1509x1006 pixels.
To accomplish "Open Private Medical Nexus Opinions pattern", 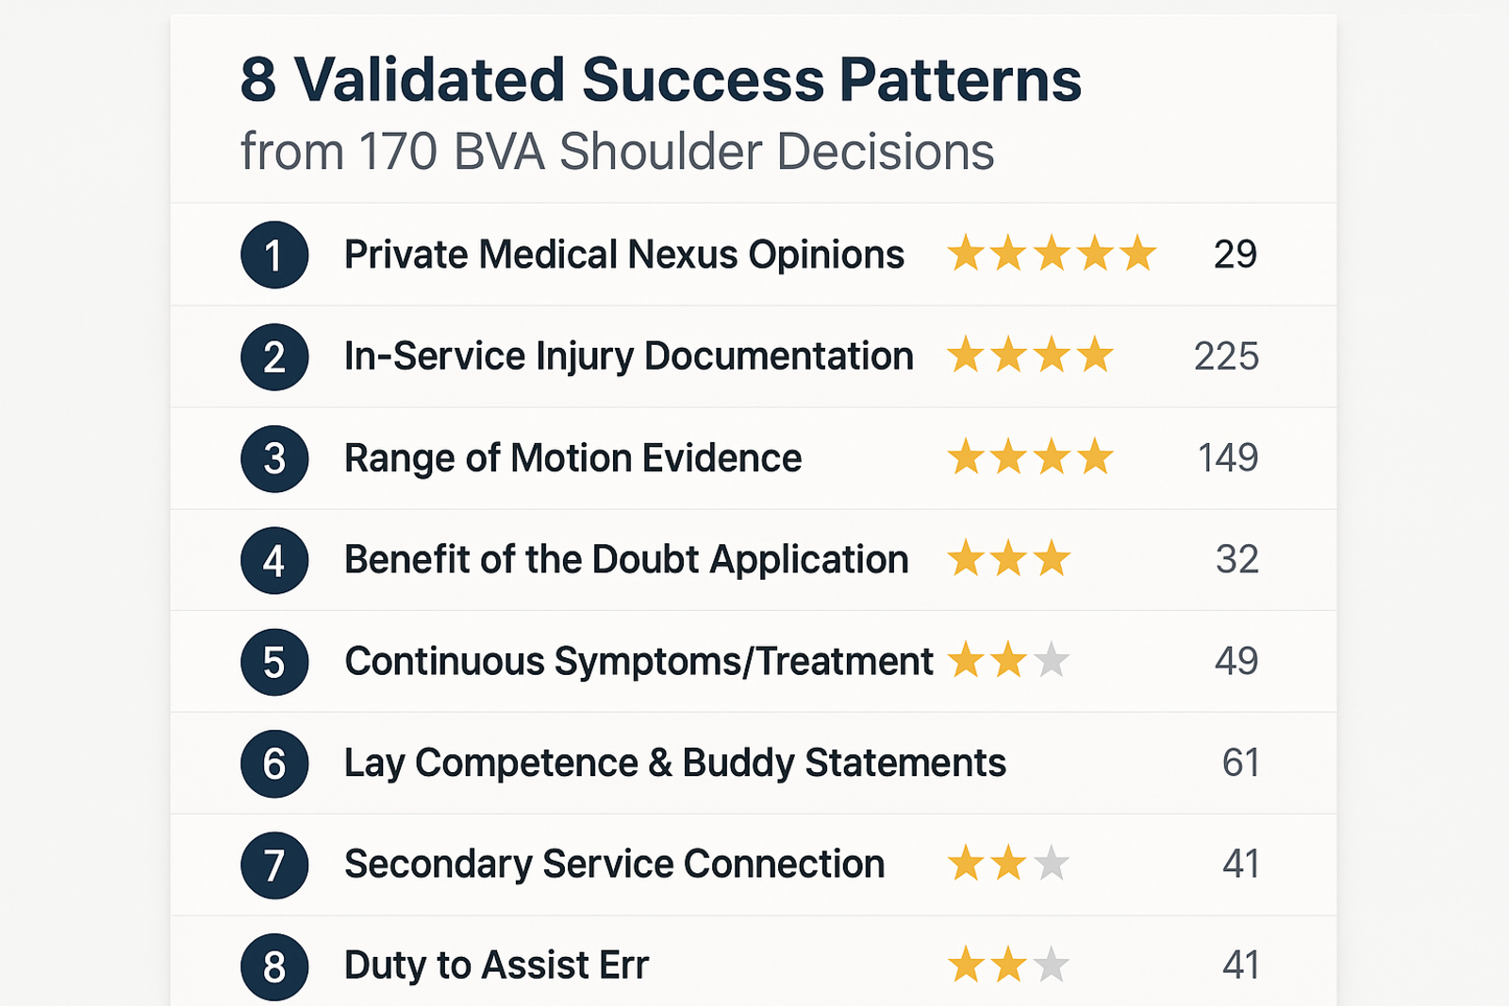I will coord(623,255).
